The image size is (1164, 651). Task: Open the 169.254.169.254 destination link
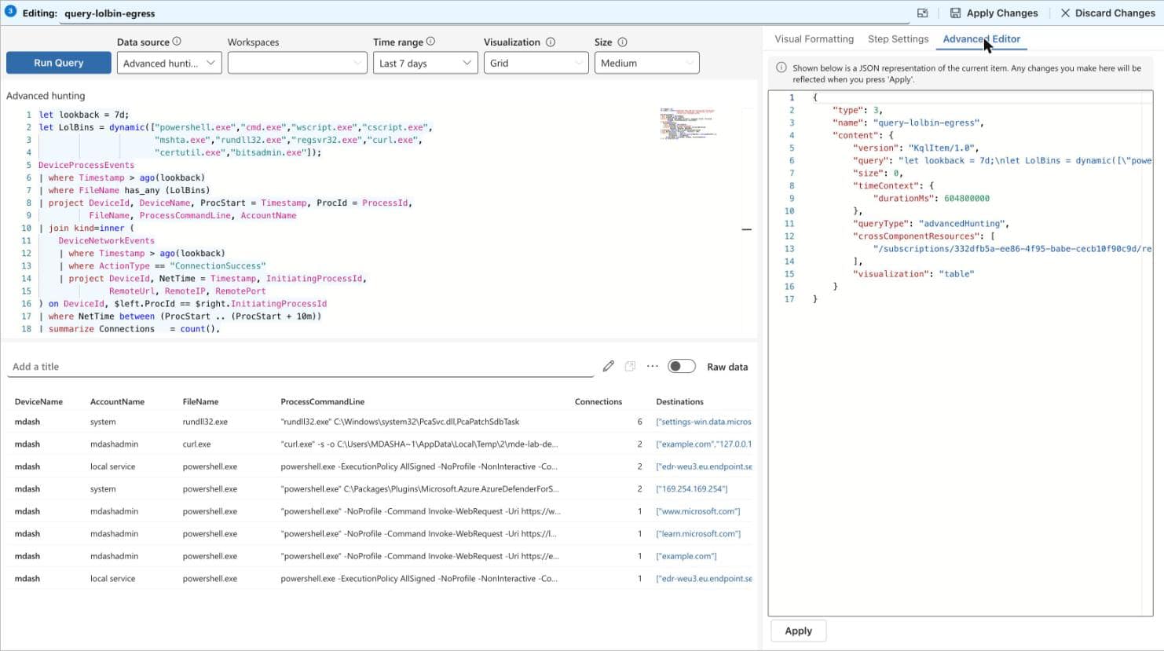point(691,488)
